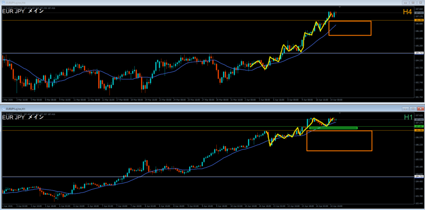The image size is (425, 210).
Task: Maximize the EURJPY H1 chart window
Action: 413,109
